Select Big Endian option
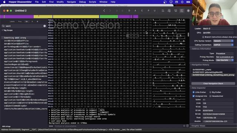This screenshot has width=237, height=133. (x=210, y=92)
